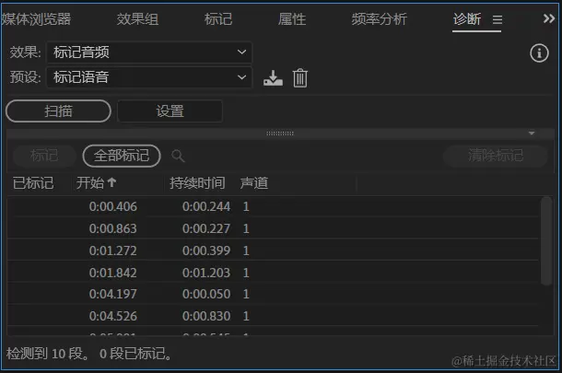Screen dimensions: 562x373
Task: Select row starting at 0:00.406
Action: tap(273, 206)
